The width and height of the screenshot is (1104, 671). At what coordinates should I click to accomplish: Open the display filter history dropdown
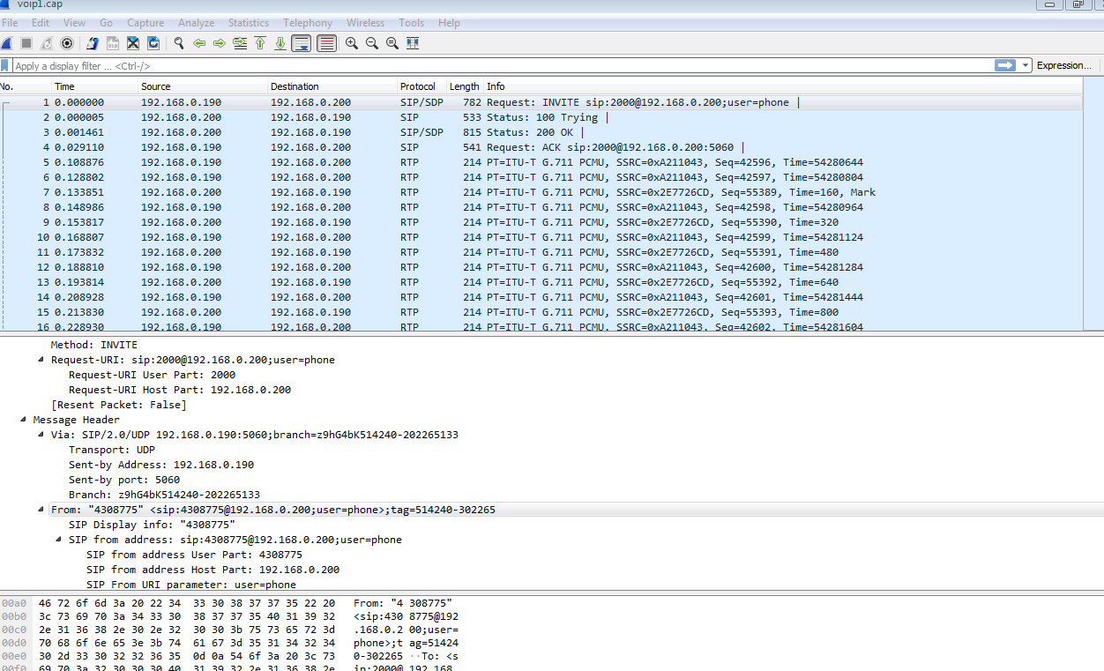(x=1026, y=66)
